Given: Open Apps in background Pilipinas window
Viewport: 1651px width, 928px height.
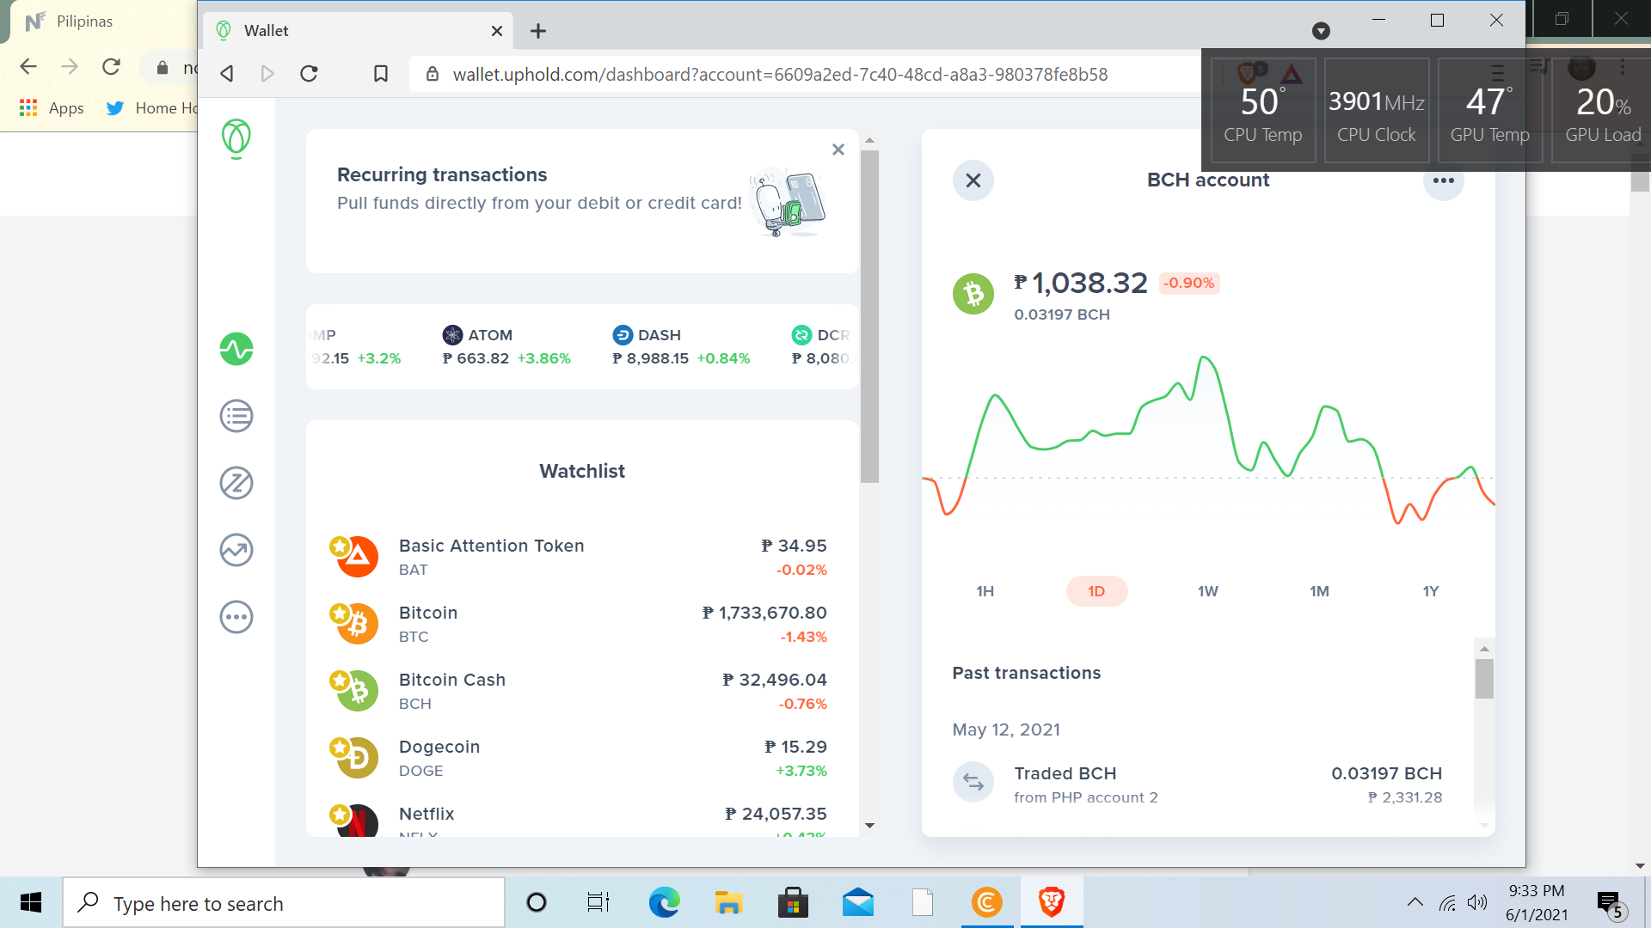Looking at the screenshot, I should (52, 108).
